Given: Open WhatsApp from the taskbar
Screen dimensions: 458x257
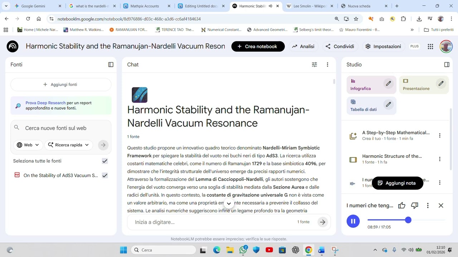Looking at the screenshot, I should (x=243, y=250).
